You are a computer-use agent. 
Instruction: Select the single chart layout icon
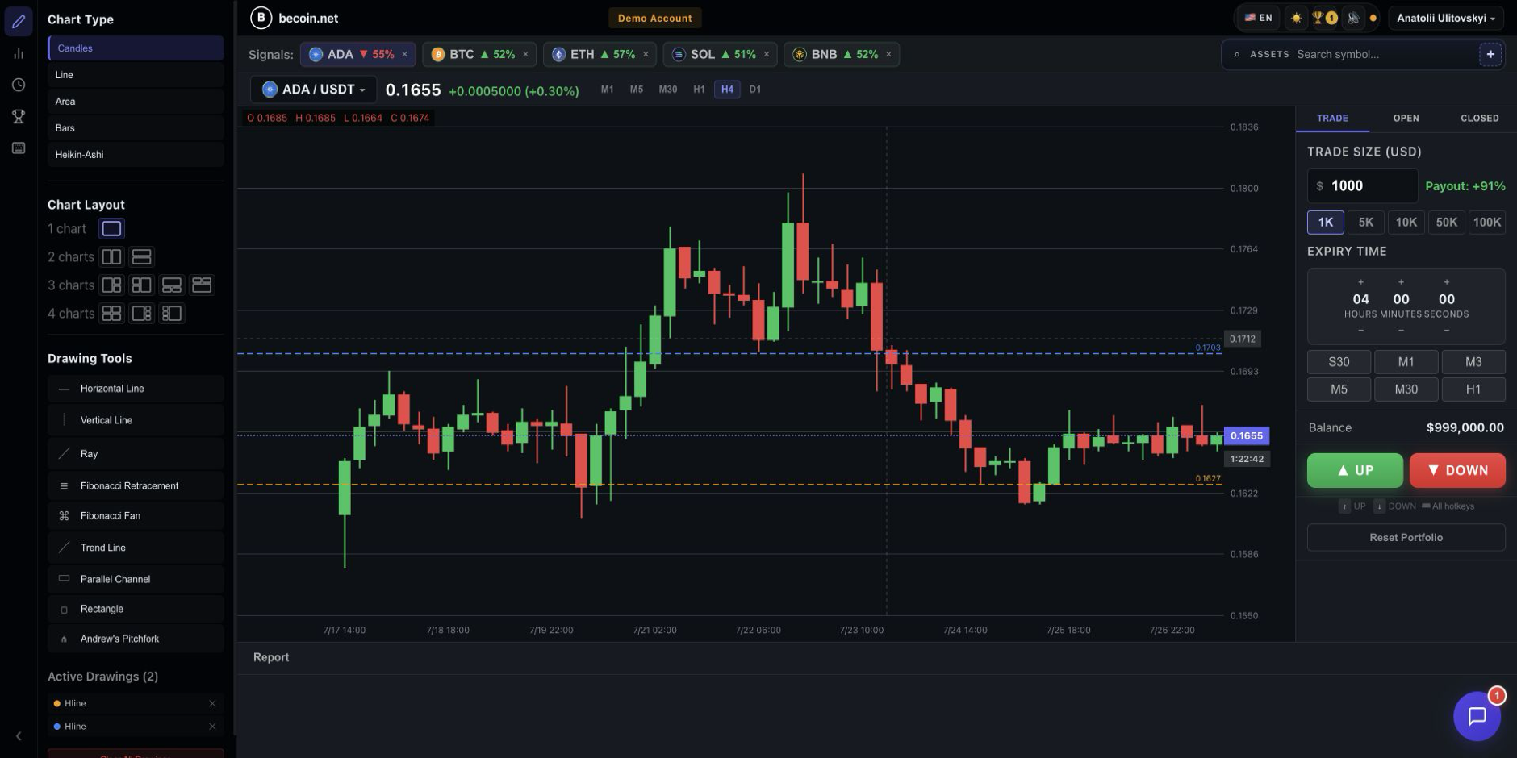point(111,229)
